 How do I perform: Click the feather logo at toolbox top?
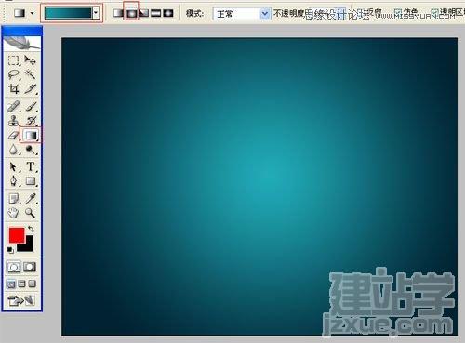[x=21, y=43]
